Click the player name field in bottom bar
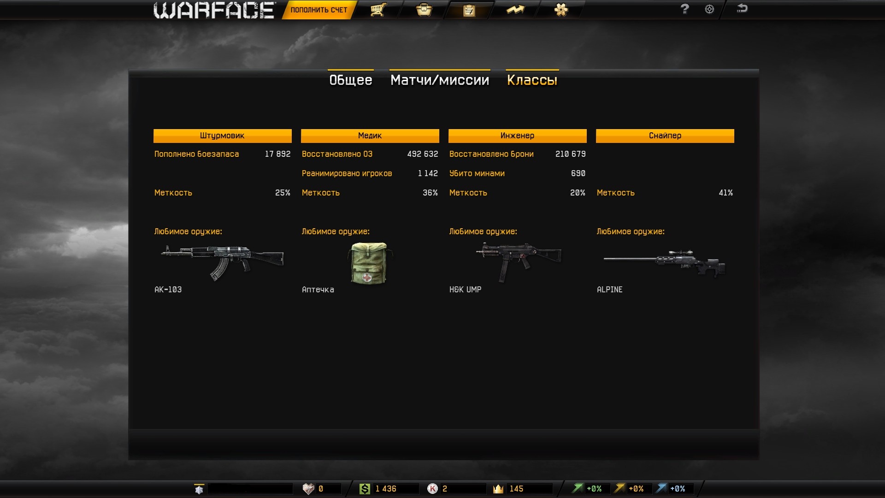885x498 pixels. pyautogui.click(x=250, y=489)
